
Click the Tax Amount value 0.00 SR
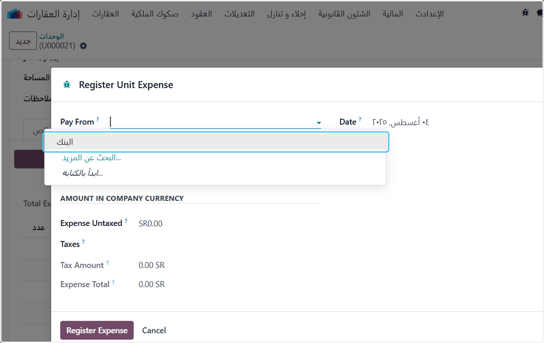[151, 265]
